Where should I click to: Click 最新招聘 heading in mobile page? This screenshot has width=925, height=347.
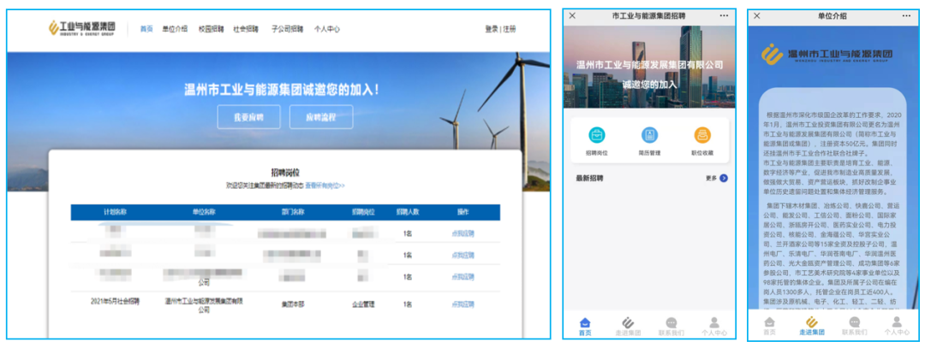tap(589, 178)
